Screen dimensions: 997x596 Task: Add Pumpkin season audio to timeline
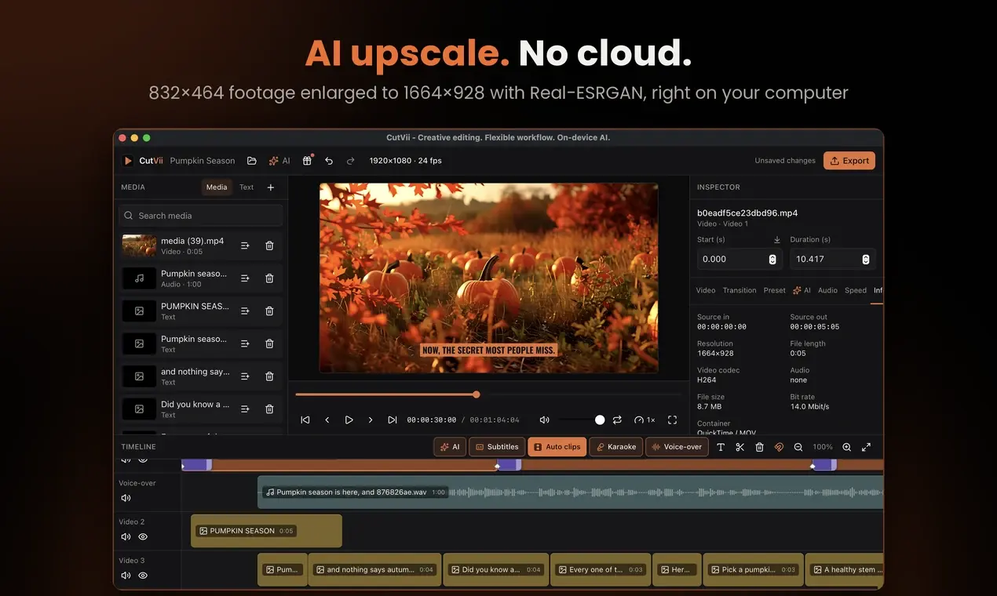pos(245,278)
